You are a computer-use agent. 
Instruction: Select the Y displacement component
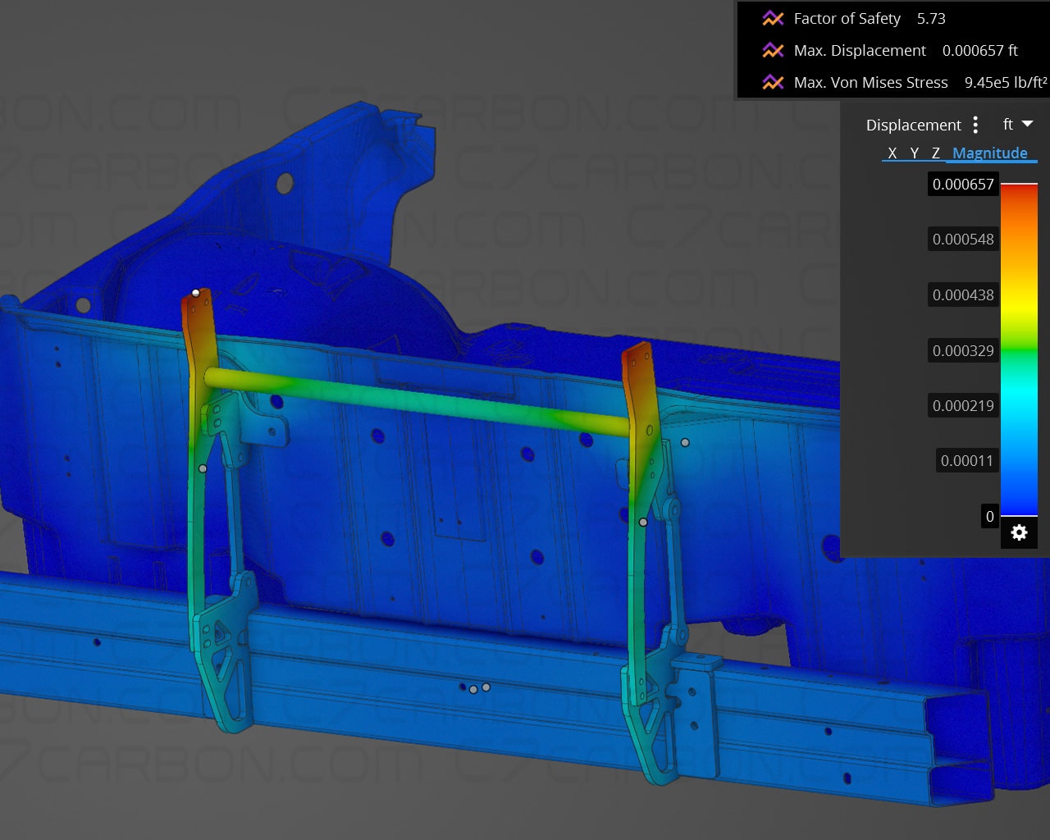click(x=913, y=153)
